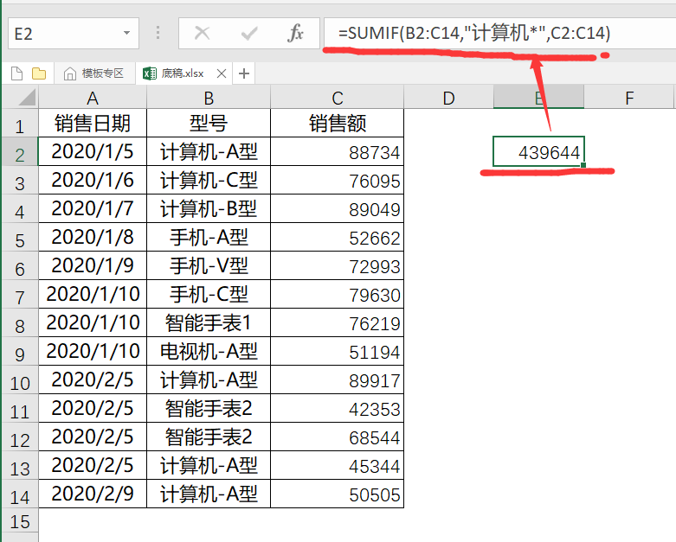
Task: Click the sales value 42353
Action: click(338, 409)
